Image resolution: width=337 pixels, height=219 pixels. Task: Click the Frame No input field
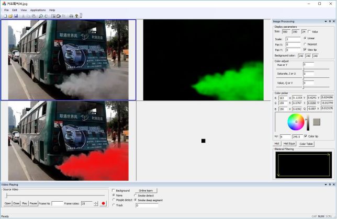(x=58, y=203)
